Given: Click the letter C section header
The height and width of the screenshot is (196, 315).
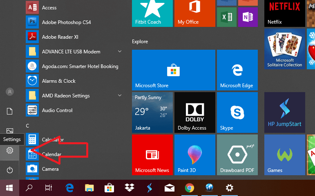Looking at the screenshot, I should click(x=28, y=126).
